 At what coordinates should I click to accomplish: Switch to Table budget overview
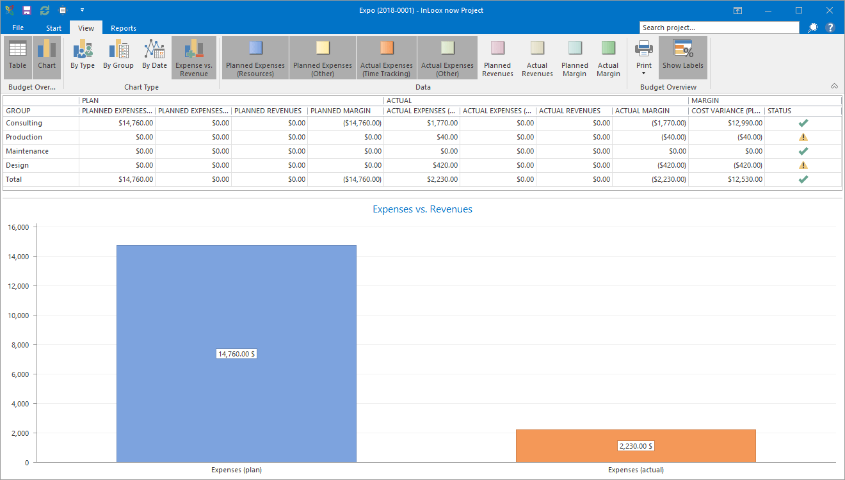tap(18, 57)
